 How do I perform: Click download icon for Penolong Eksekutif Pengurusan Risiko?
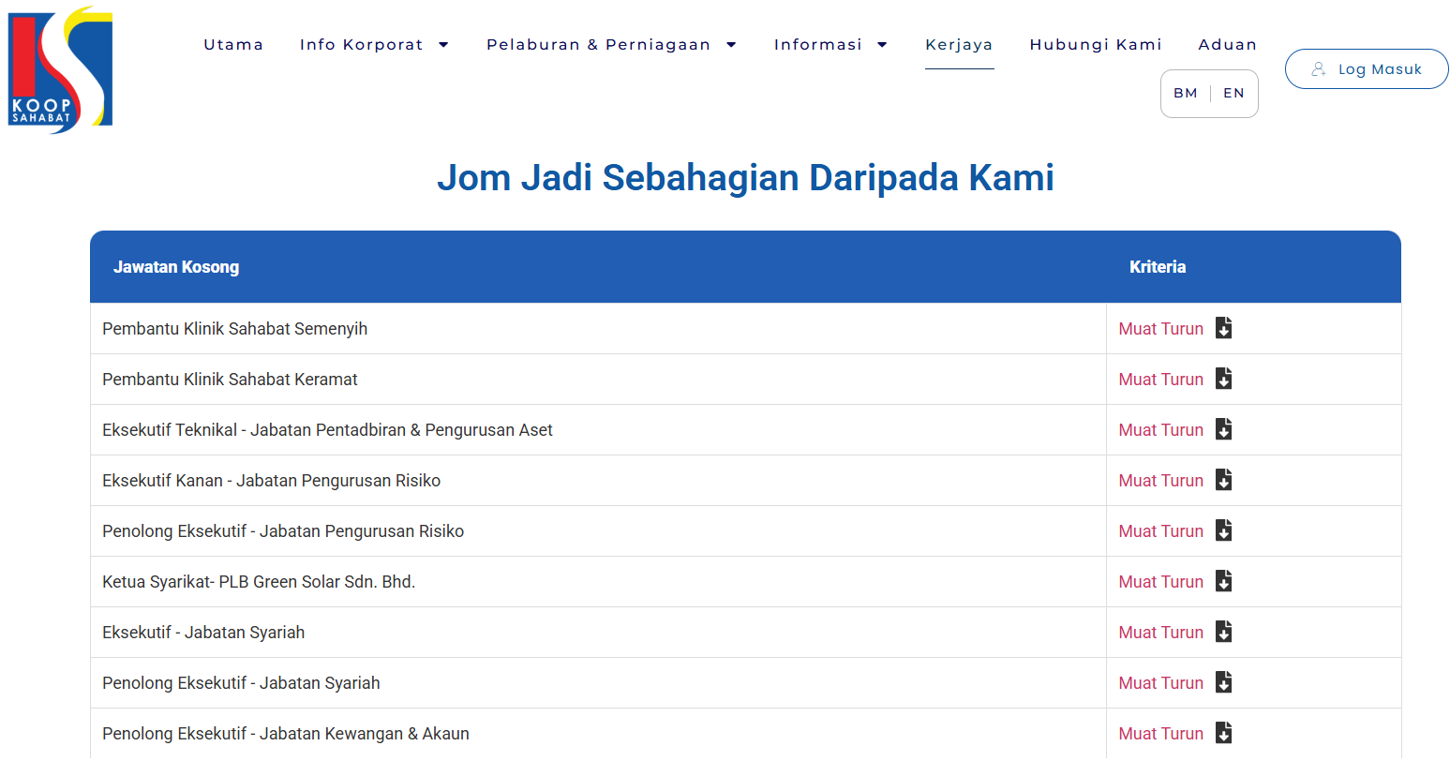(1223, 530)
